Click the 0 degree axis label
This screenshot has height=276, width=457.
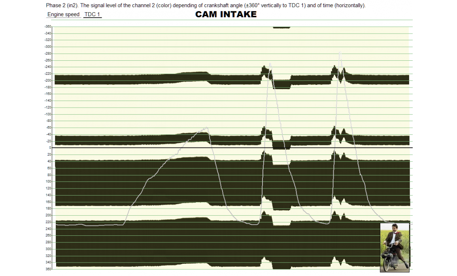tap(50, 148)
